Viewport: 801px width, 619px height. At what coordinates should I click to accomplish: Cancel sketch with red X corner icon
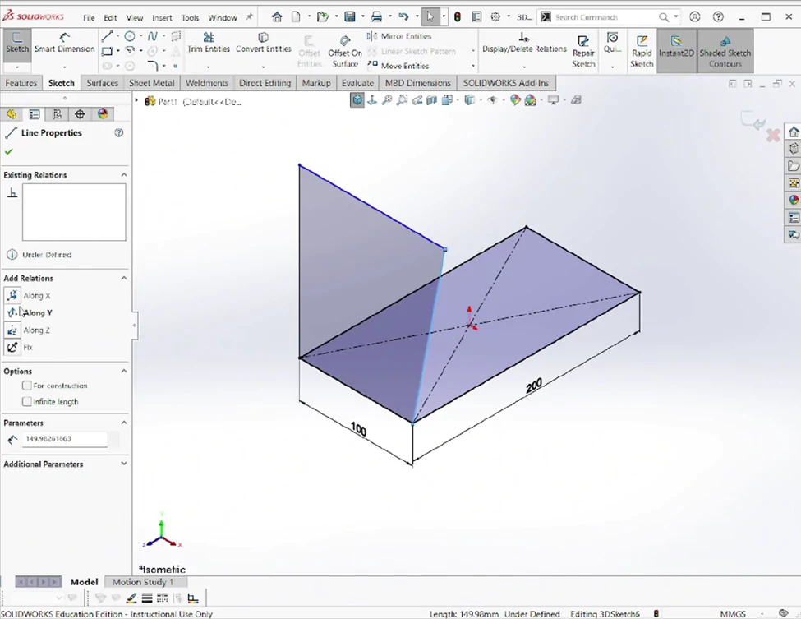tap(773, 136)
